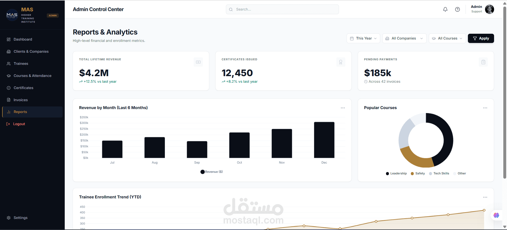Toggle Revenue ($) legend series
This screenshot has height=230, width=507.
[211, 172]
